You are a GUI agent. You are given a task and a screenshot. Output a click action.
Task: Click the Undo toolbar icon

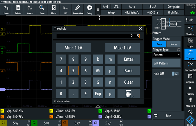pos(6,9)
